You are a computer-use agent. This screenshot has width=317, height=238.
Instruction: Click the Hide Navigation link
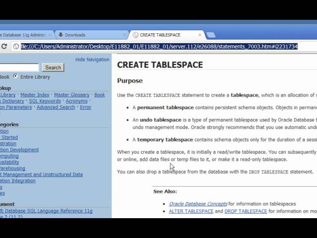click(92, 59)
